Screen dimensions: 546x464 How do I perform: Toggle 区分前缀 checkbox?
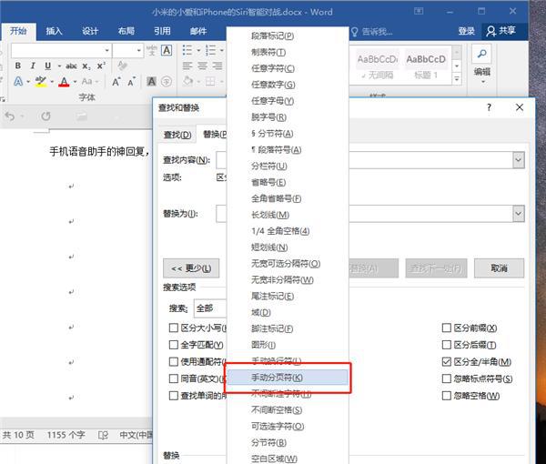click(x=447, y=328)
